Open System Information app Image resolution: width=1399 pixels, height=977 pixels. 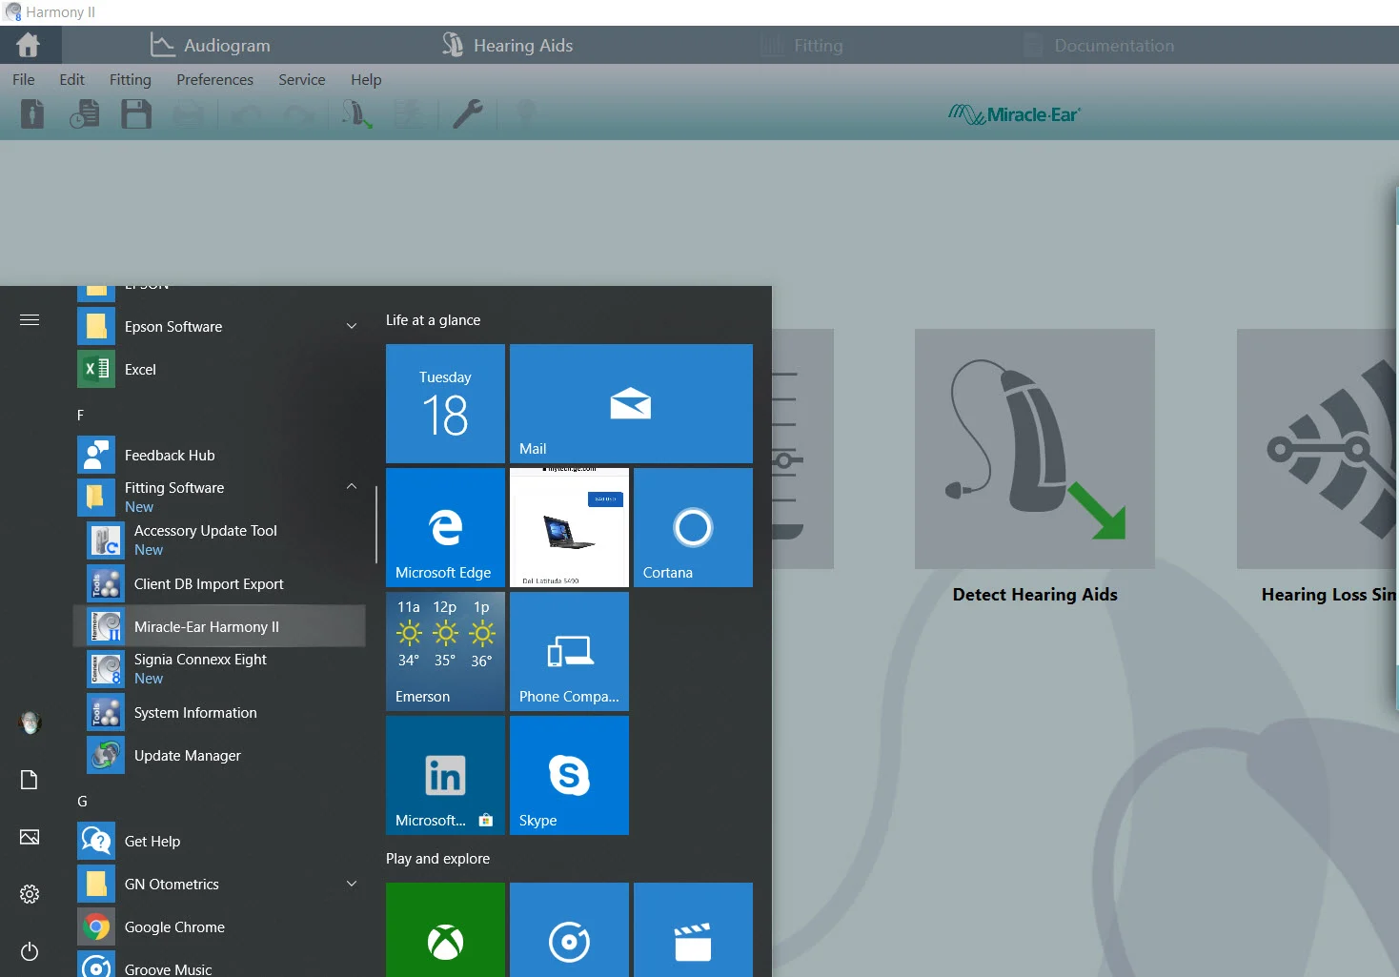[x=219, y=712]
